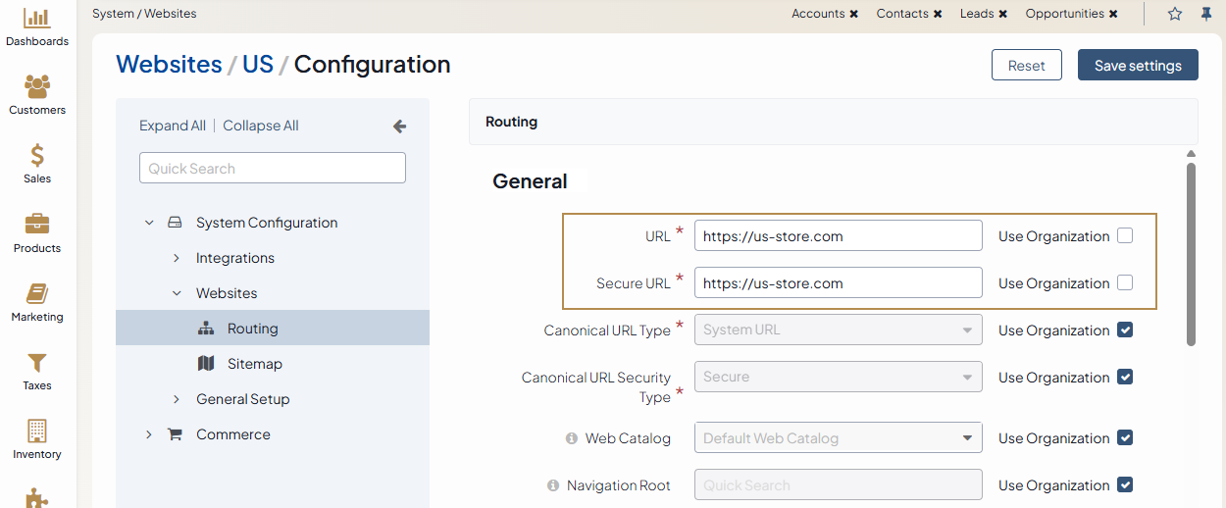Screen dimensions: 1226x508
Task: Collapse the System Configuration tree node
Action: (x=149, y=223)
